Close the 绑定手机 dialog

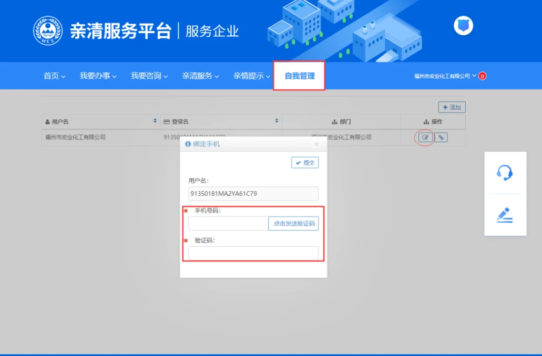click(x=316, y=144)
